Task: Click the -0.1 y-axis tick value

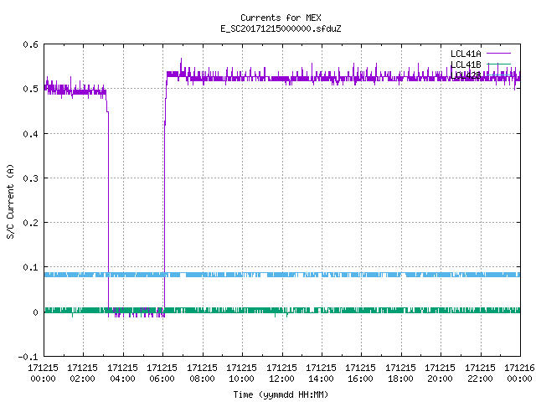Action: pyautogui.click(x=28, y=357)
